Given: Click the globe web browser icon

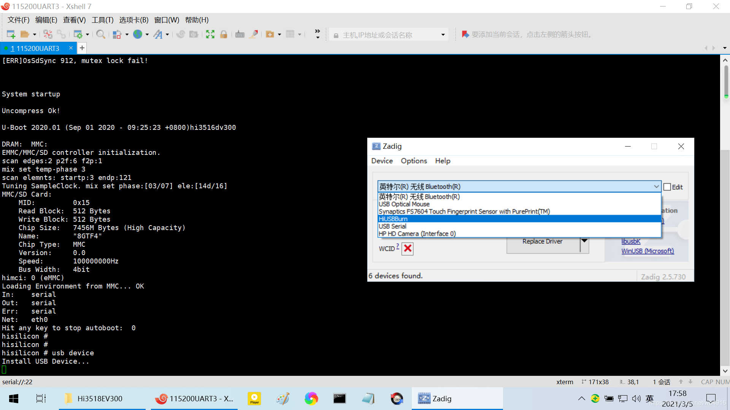Looking at the screenshot, I should click(138, 35).
